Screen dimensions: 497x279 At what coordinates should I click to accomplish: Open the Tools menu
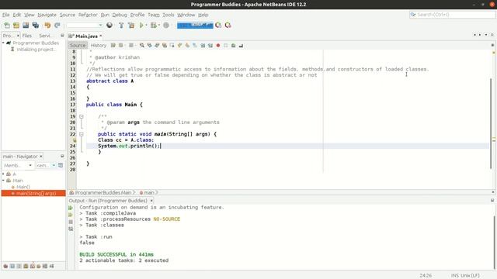[x=169, y=15]
